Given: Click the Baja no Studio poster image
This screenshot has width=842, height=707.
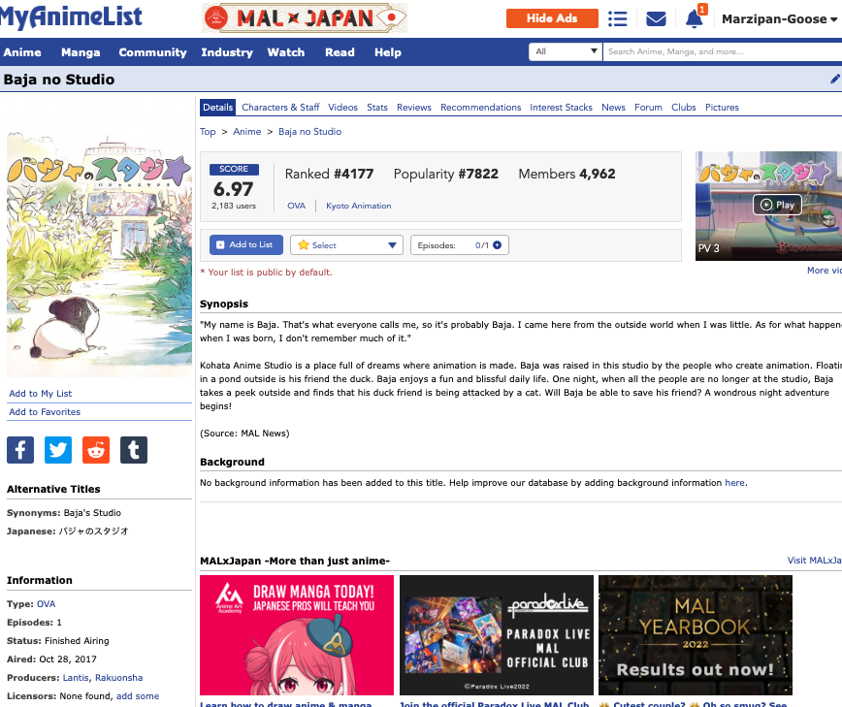Looking at the screenshot, I should point(99,255).
